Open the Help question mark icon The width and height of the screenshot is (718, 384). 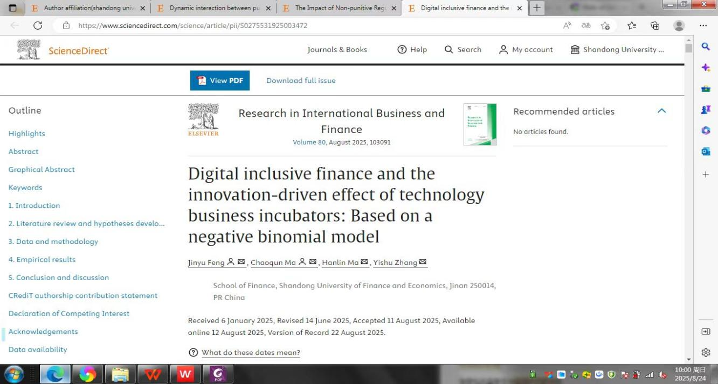[x=402, y=50]
